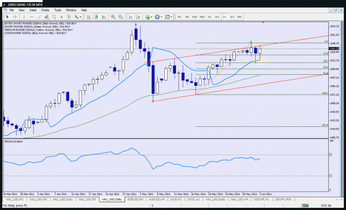
Task: Switch to the EURUSD,M5 chart tab
Action: tap(136, 199)
